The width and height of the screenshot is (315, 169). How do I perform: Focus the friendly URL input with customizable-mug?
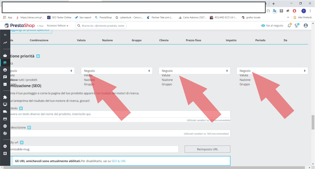(x=94, y=149)
